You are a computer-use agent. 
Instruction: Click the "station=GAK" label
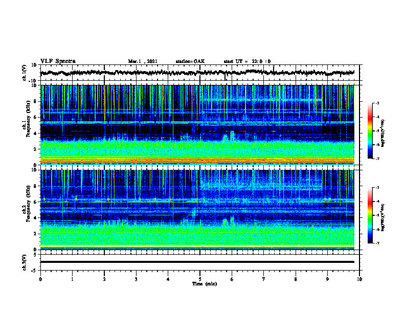coord(190,61)
